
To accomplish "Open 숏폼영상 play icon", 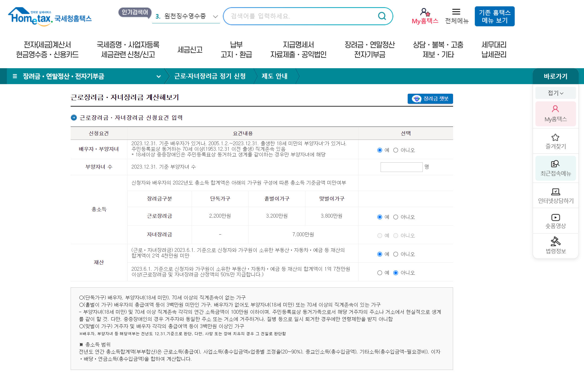I will 555,218.
